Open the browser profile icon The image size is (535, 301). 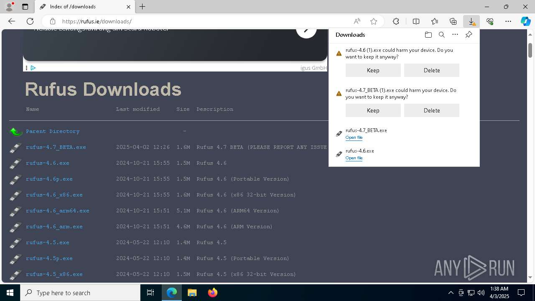pos(9,7)
